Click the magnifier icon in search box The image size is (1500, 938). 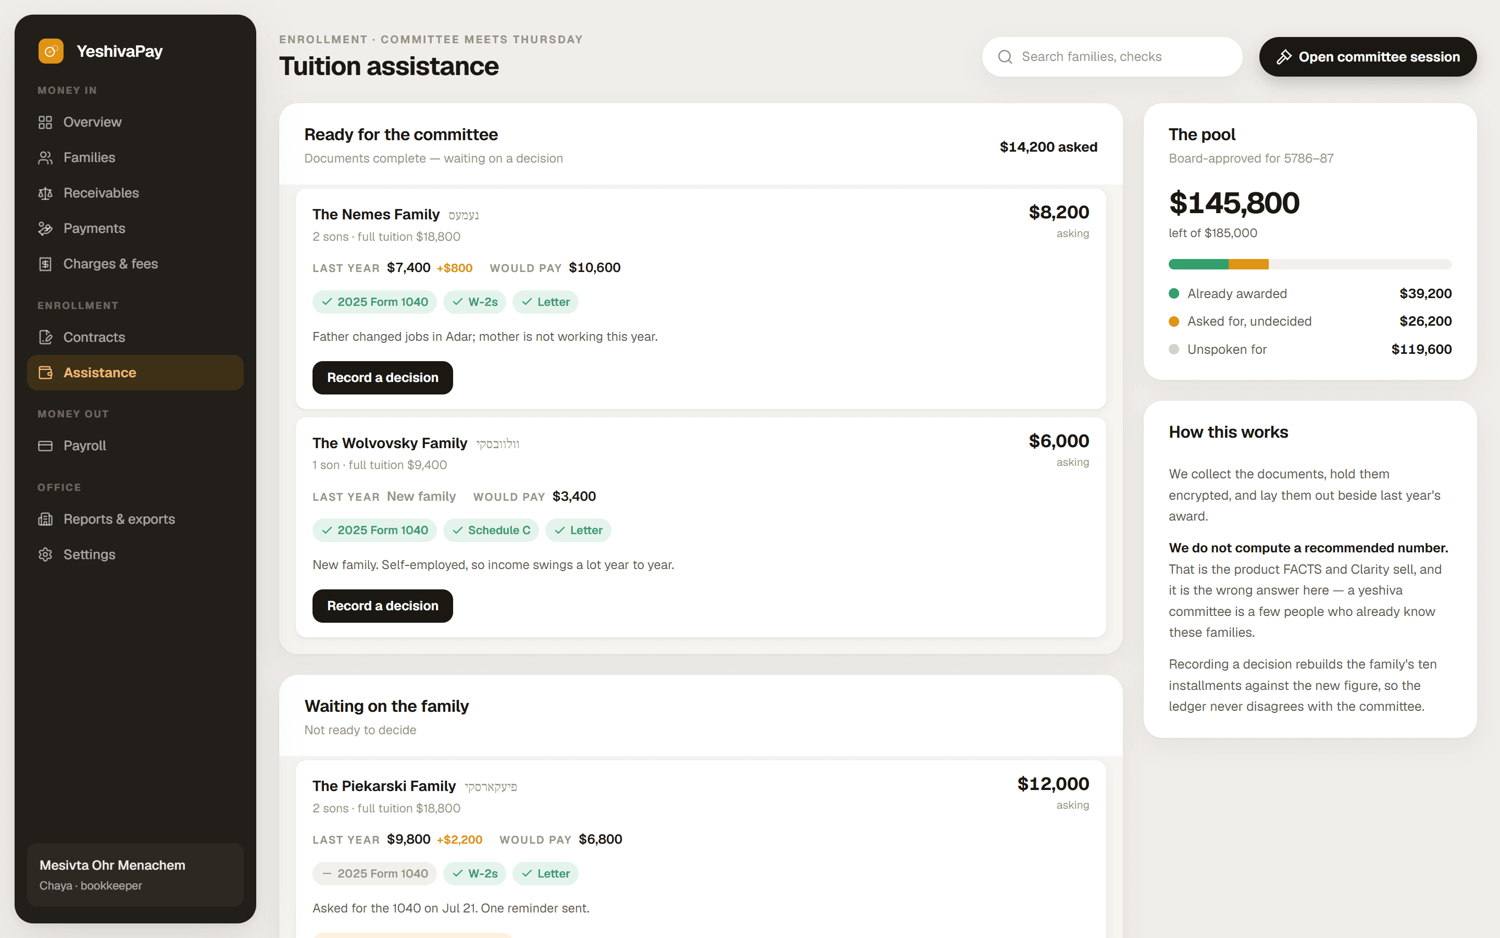pos(1005,57)
